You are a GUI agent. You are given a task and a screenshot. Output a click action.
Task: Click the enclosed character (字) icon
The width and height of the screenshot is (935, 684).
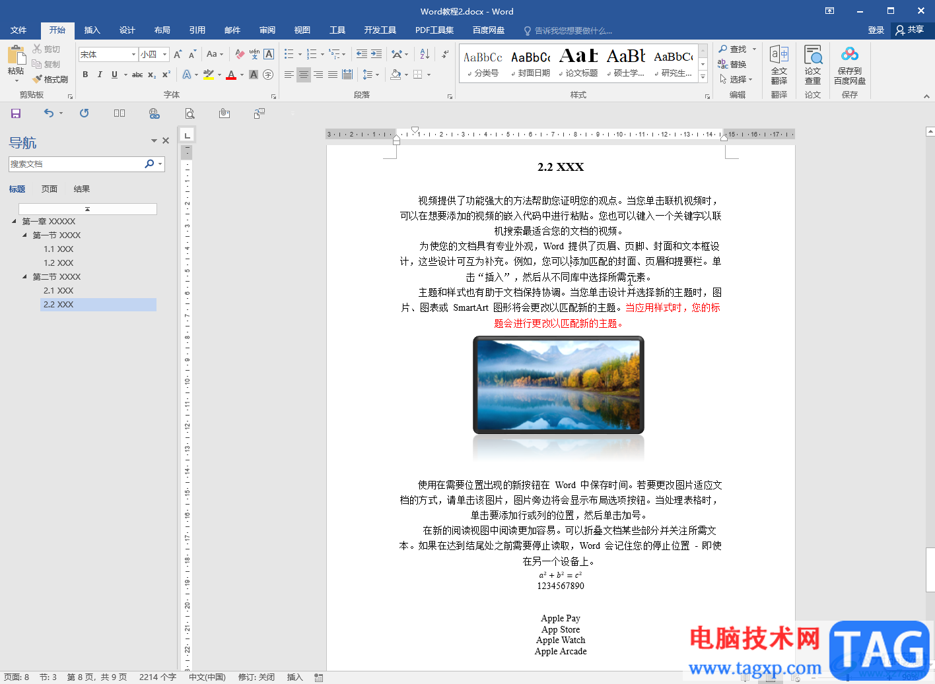pyautogui.click(x=268, y=75)
